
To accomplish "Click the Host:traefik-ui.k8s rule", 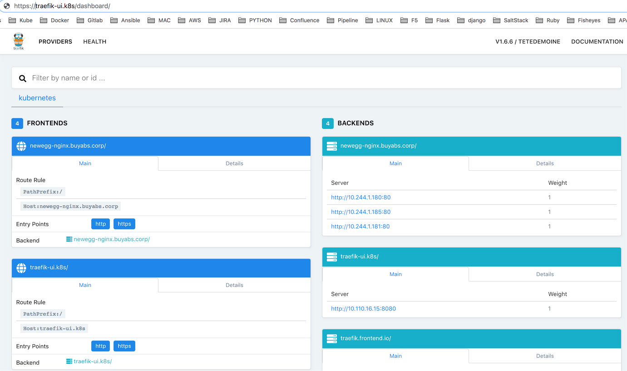I will (54, 328).
